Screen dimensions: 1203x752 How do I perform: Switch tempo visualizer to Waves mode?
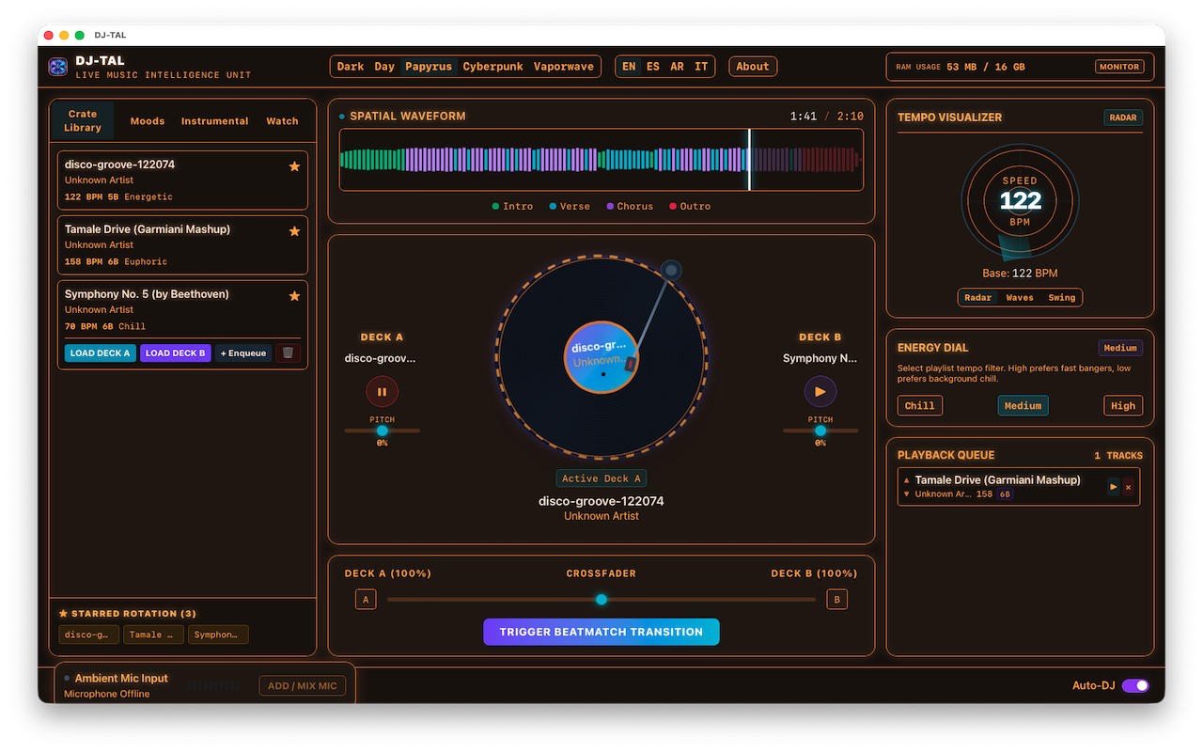tap(1020, 298)
